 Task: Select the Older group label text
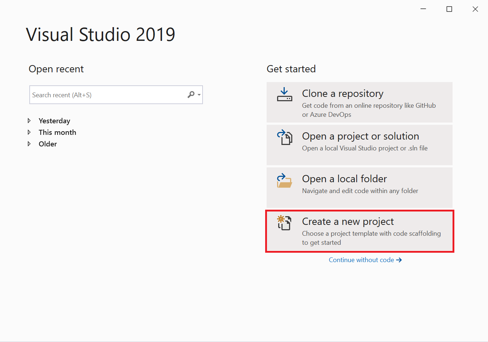[x=48, y=144]
